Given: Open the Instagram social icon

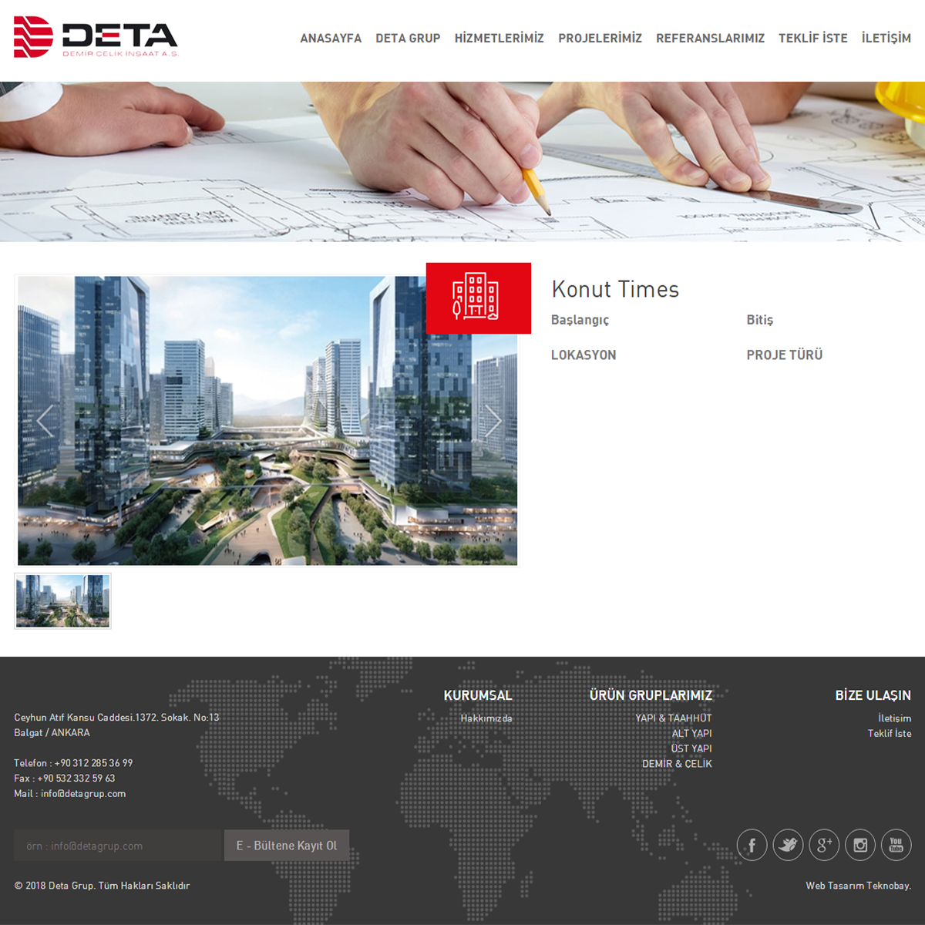Looking at the screenshot, I should coord(860,845).
